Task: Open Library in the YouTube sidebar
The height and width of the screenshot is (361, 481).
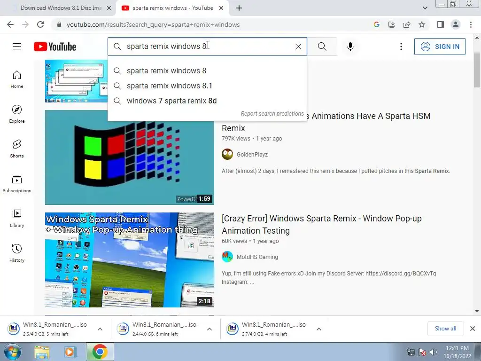Action: coord(17,218)
